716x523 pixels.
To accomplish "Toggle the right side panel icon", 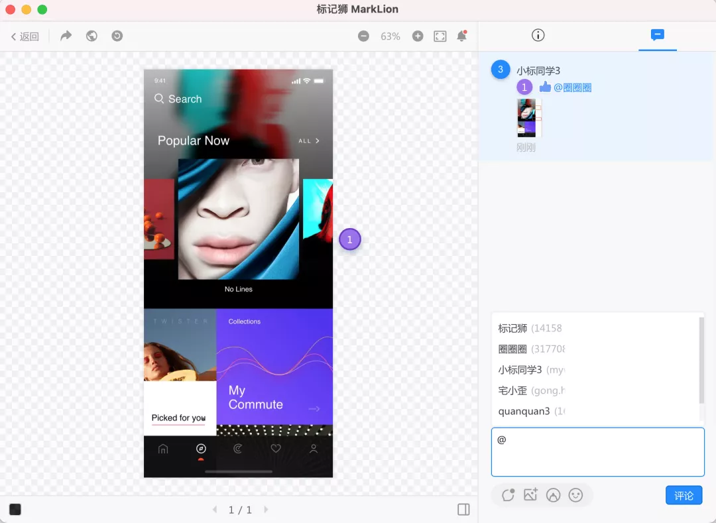I will (x=463, y=509).
